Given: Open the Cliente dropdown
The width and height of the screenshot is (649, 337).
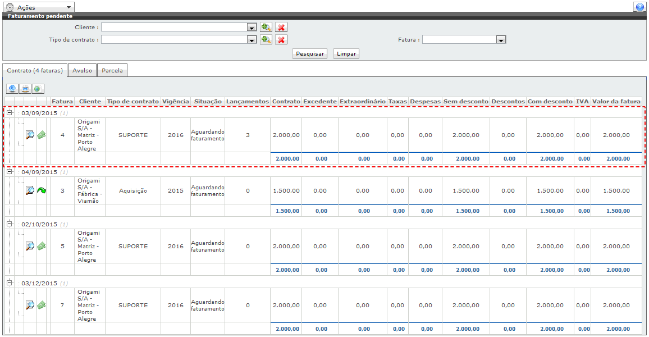Looking at the screenshot, I should (x=252, y=27).
